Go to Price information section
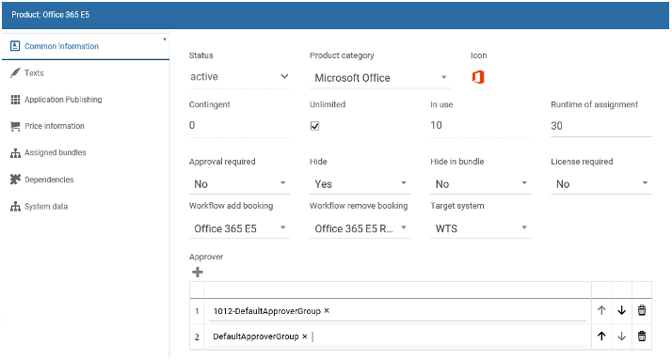Viewport: 672px width, 360px height. coord(86,126)
